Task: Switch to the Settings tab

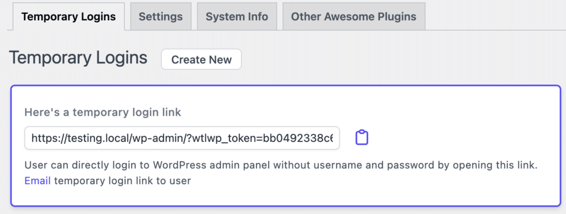Action: click(x=161, y=17)
